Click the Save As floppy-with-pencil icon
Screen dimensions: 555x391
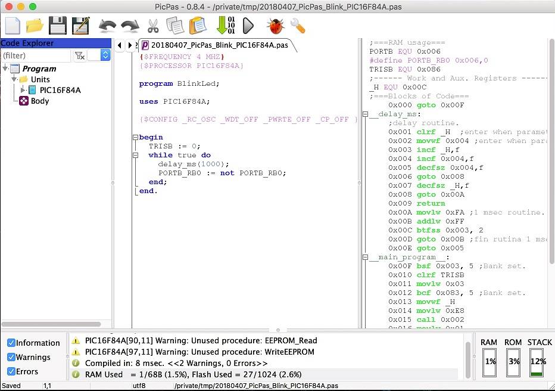[x=81, y=26]
